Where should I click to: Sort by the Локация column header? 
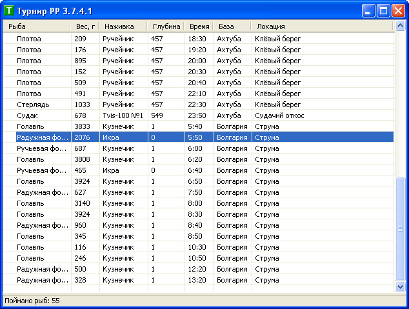tap(322, 26)
